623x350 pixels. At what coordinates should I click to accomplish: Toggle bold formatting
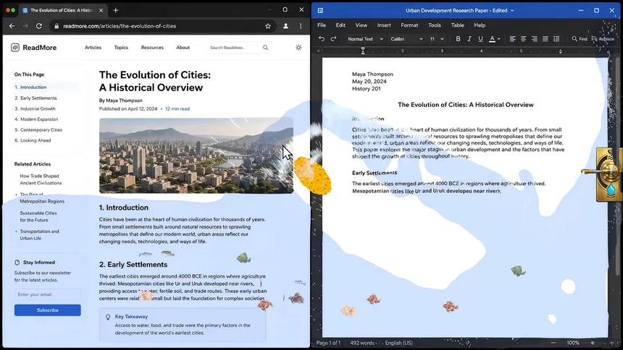tap(458, 39)
